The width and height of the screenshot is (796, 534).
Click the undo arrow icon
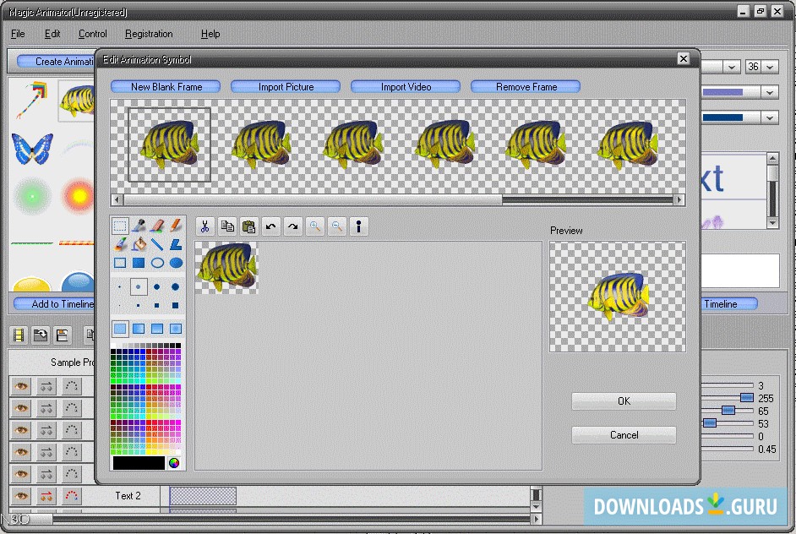click(x=270, y=226)
